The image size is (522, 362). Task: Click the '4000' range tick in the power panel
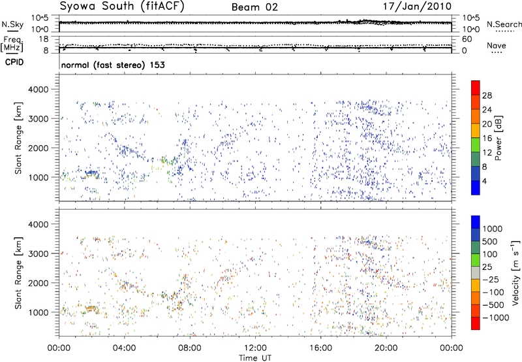coord(38,90)
